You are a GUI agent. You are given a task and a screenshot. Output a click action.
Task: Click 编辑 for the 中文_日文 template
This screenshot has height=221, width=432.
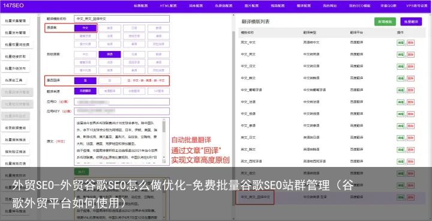pyautogui.click(x=401, y=67)
